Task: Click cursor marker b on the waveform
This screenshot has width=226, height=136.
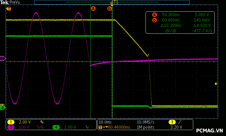Action: pos(110,8)
